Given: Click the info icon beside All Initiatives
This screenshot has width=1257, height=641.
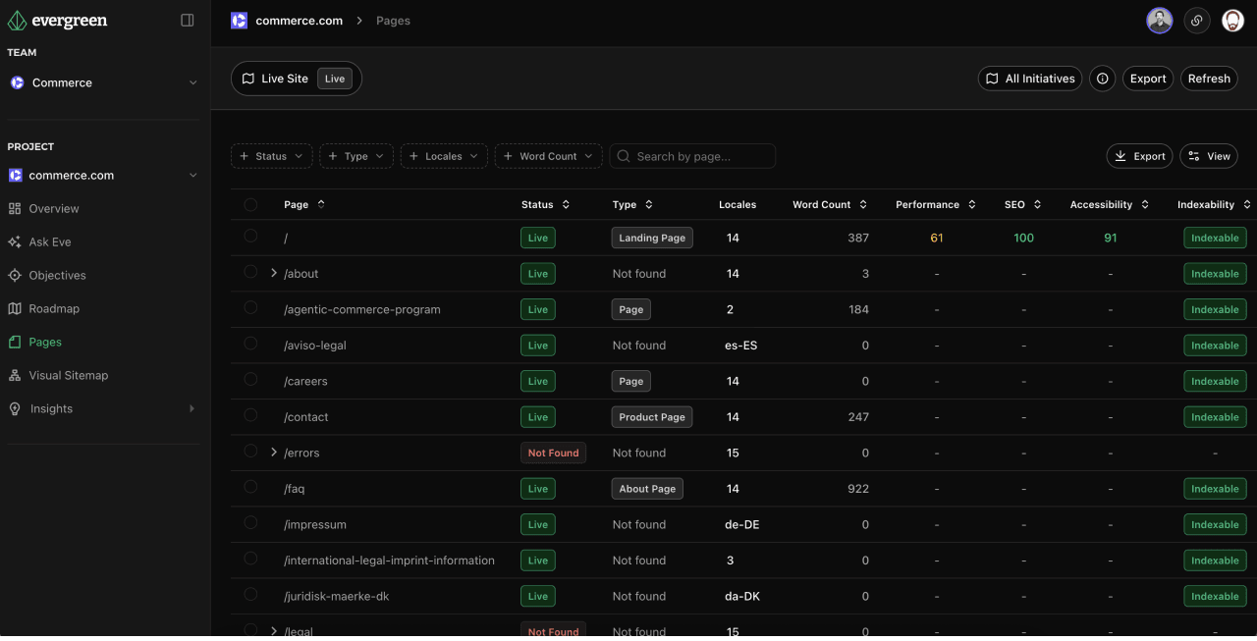Looking at the screenshot, I should 1103,79.
